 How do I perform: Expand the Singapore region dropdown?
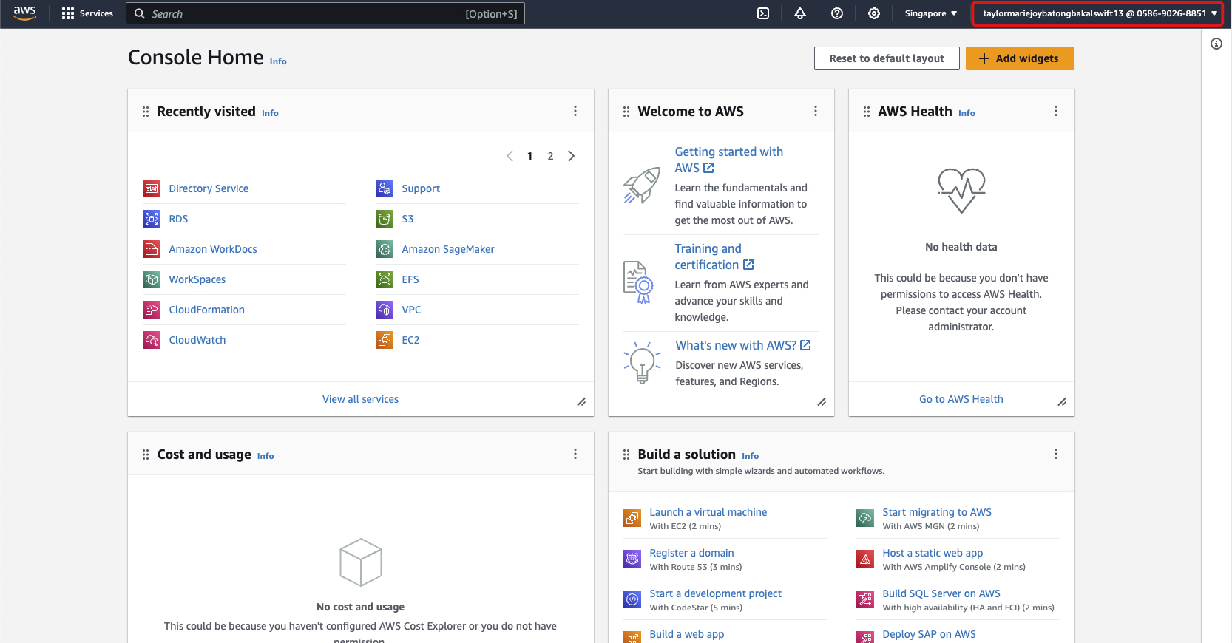coord(930,13)
